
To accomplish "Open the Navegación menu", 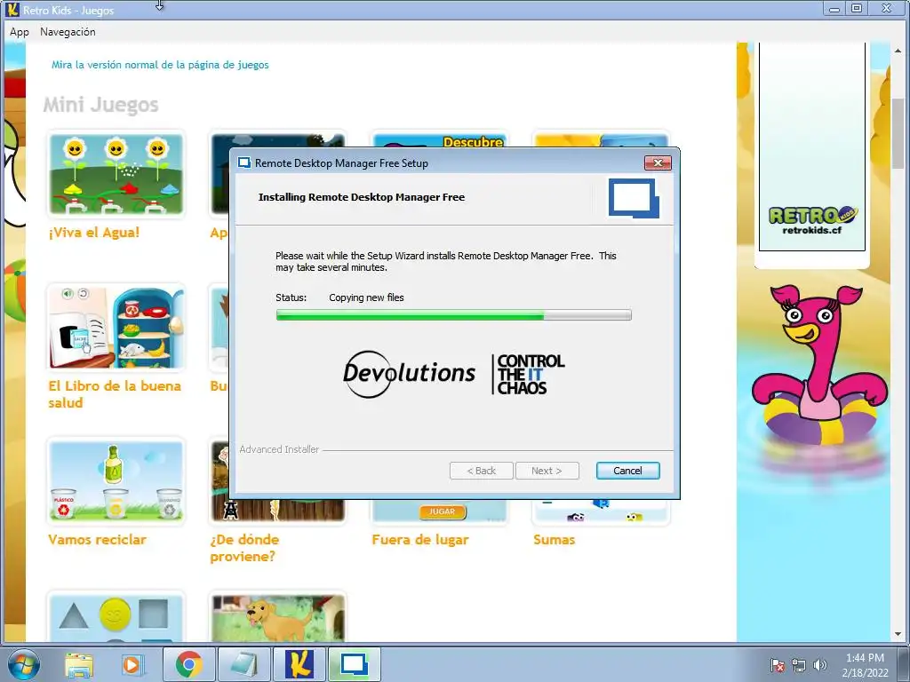I will click(68, 32).
